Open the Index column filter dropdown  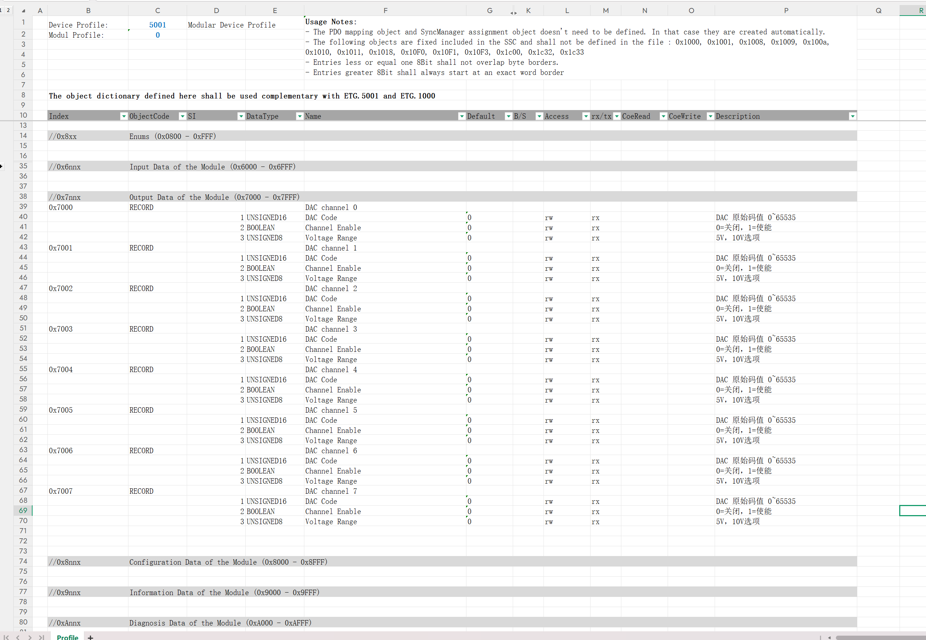point(123,116)
